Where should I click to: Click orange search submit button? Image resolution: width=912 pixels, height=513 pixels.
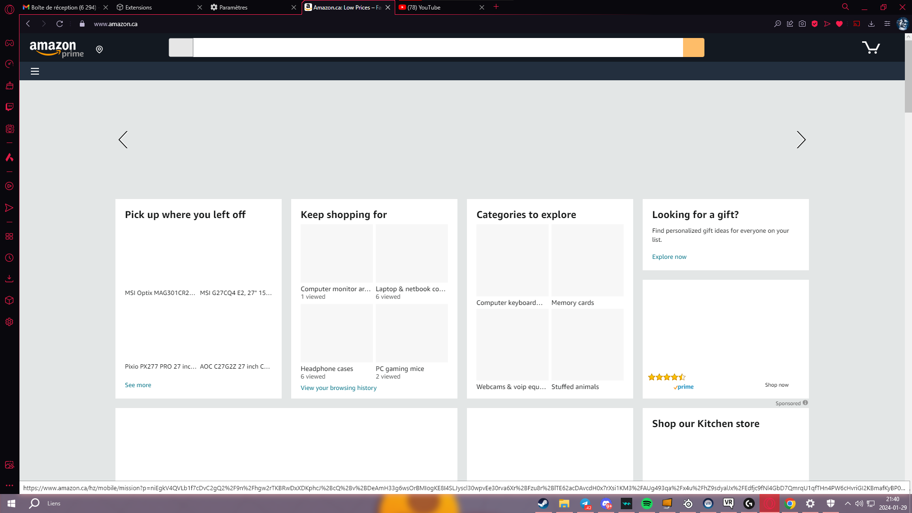click(x=693, y=47)
